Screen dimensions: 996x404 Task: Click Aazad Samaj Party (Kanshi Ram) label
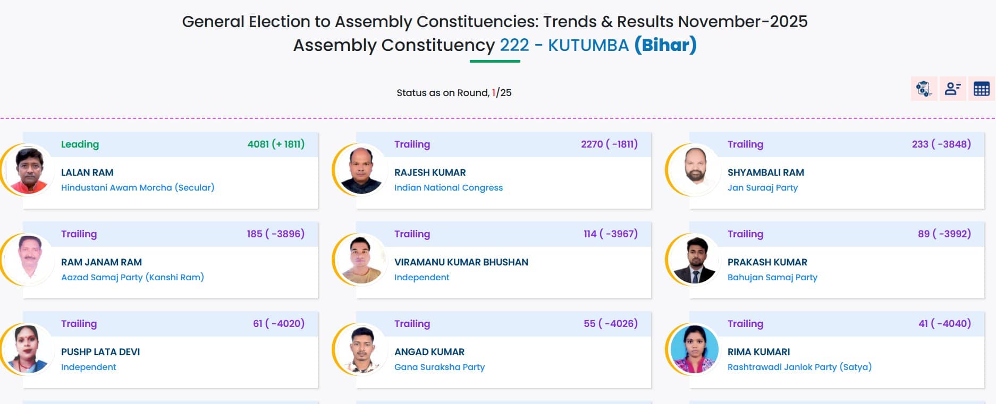(132, 277)
